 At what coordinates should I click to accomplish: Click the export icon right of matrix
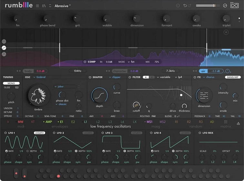pyautogui.click(x=238, y=123)
